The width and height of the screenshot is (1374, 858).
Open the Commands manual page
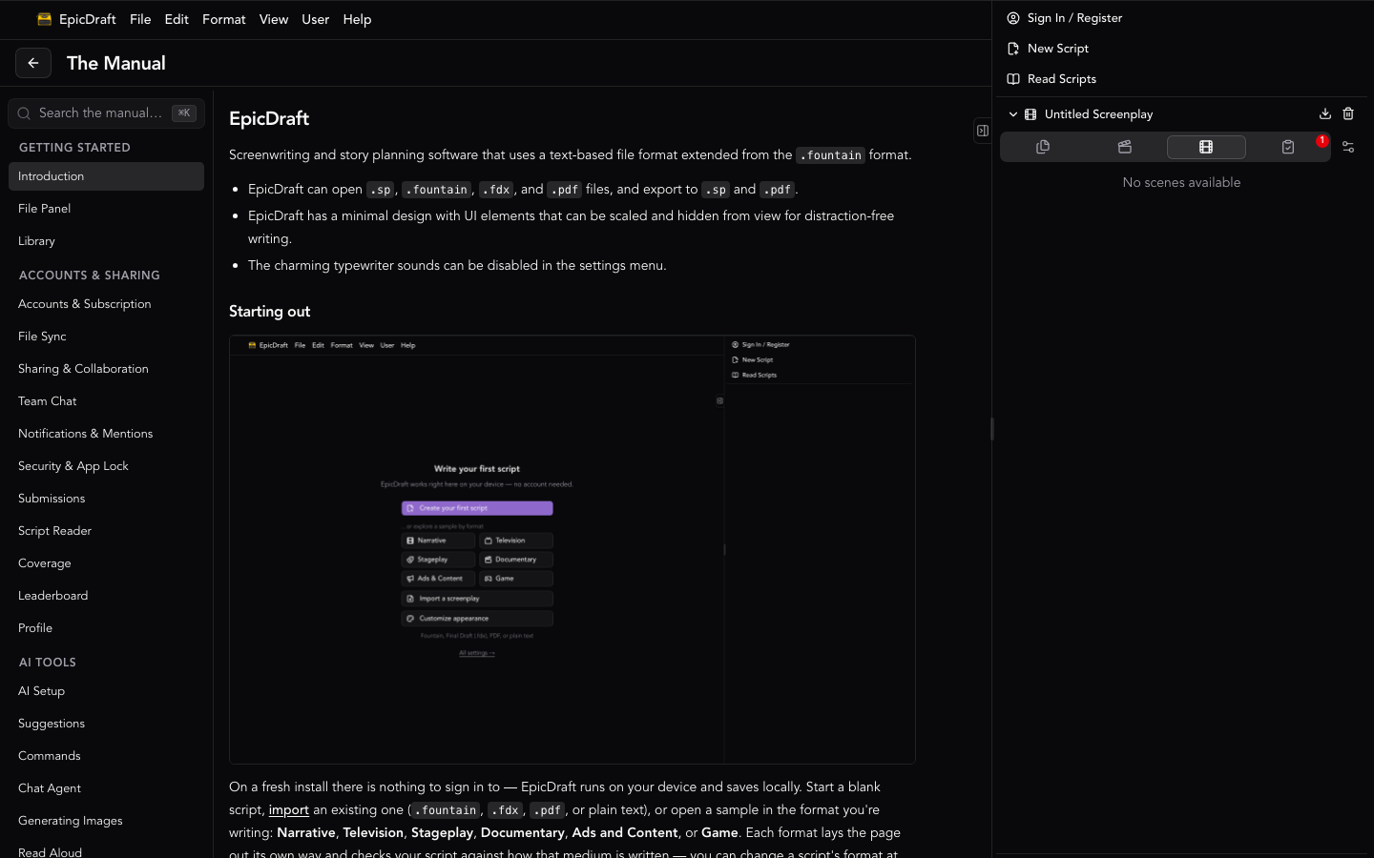(x=106, y=756)
